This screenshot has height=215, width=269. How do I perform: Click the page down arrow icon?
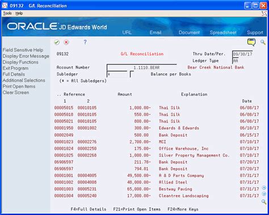tap(264, 194)
